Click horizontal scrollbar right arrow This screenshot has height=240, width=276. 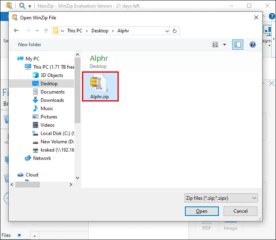point(71,184)
